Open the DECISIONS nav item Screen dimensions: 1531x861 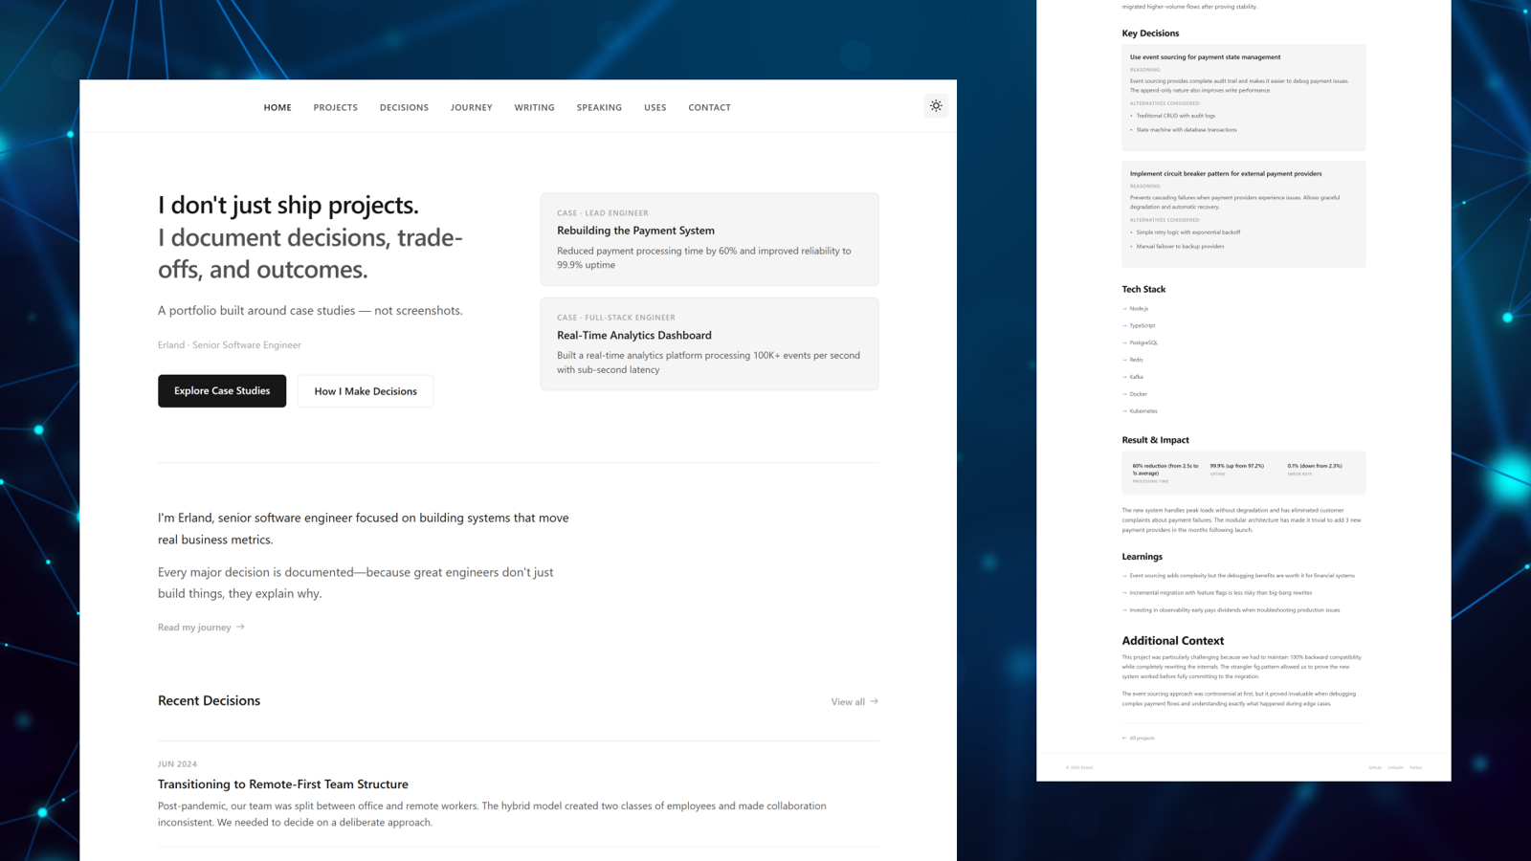coord(404,107)
